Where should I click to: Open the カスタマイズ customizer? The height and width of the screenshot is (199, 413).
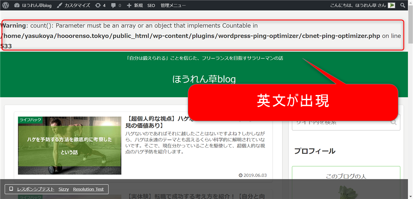tap(74, 5)
